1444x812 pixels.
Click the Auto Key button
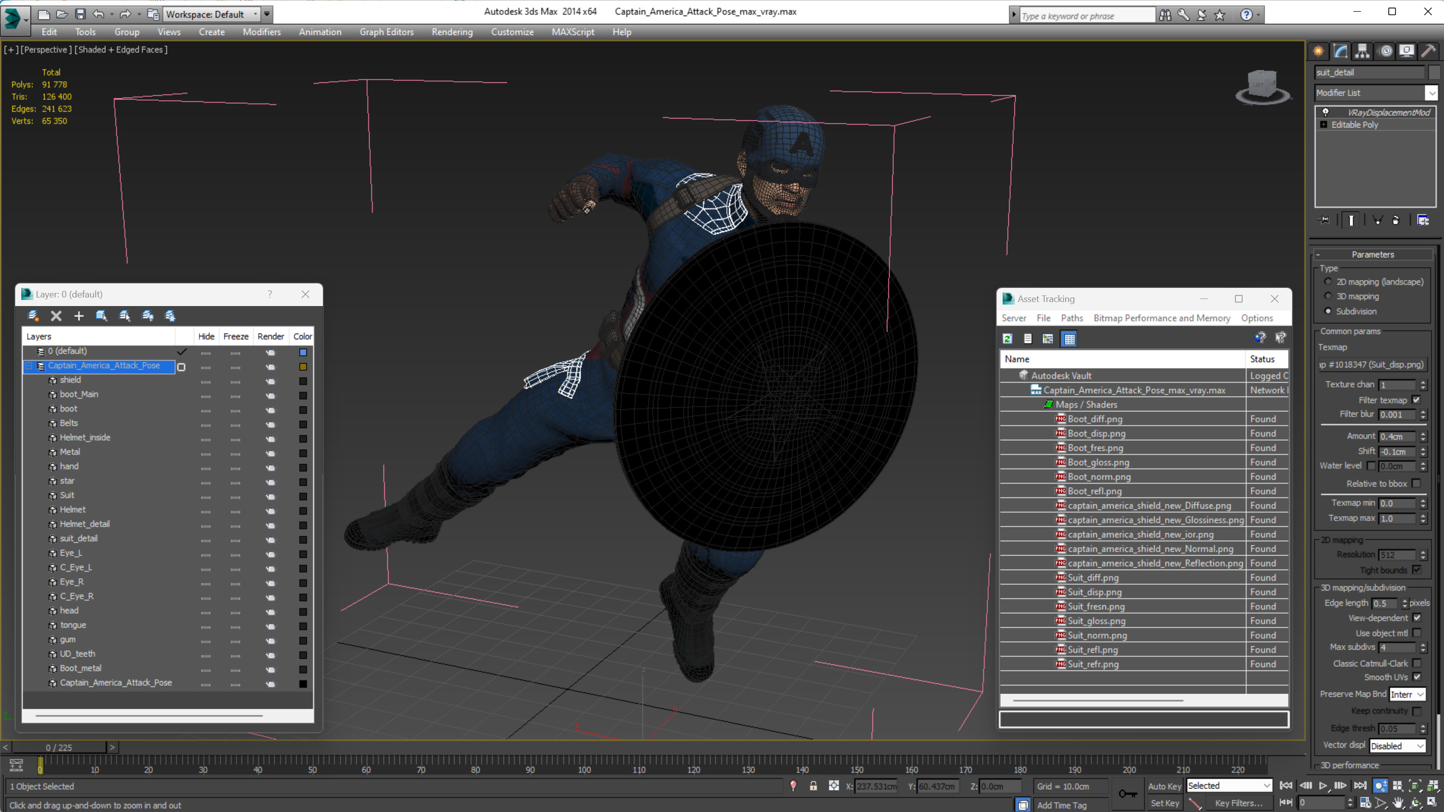point(1164,786)
